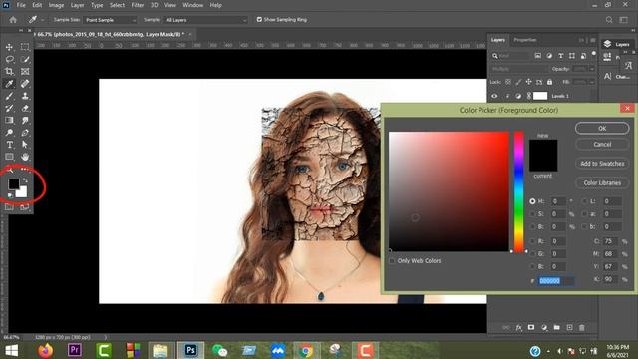Select the Eraser tool
The height and width of the screenshot is (359, 638).
pos(25,108)
